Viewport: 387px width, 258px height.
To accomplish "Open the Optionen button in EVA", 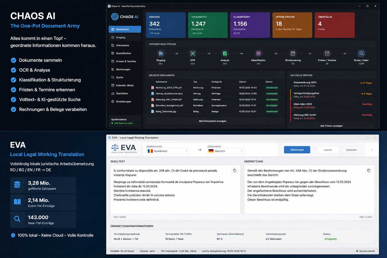I will (351, 150).
